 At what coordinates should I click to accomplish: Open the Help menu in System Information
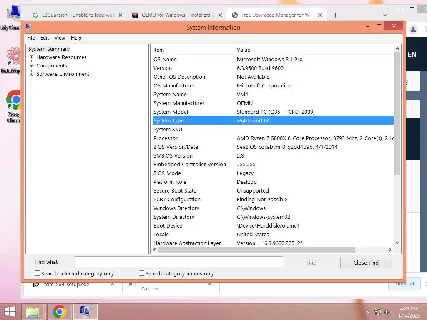76,38
